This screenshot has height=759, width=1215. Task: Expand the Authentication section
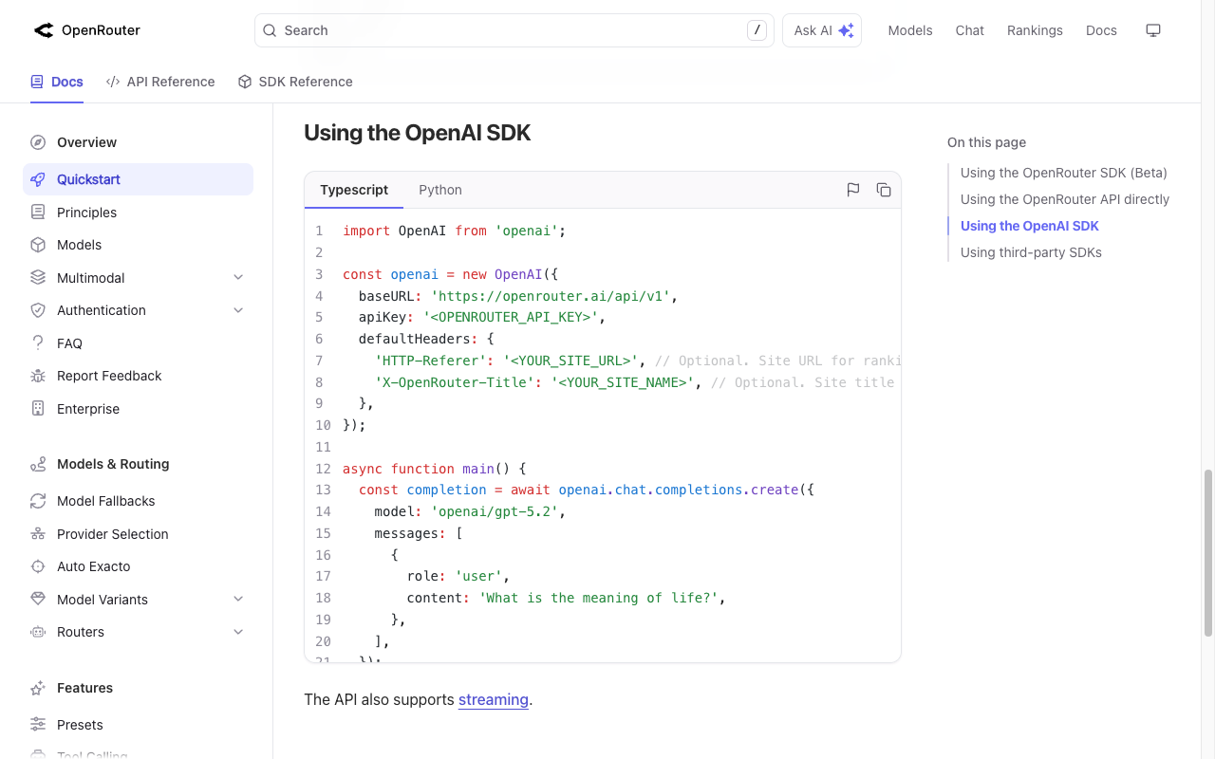(237, 310)
